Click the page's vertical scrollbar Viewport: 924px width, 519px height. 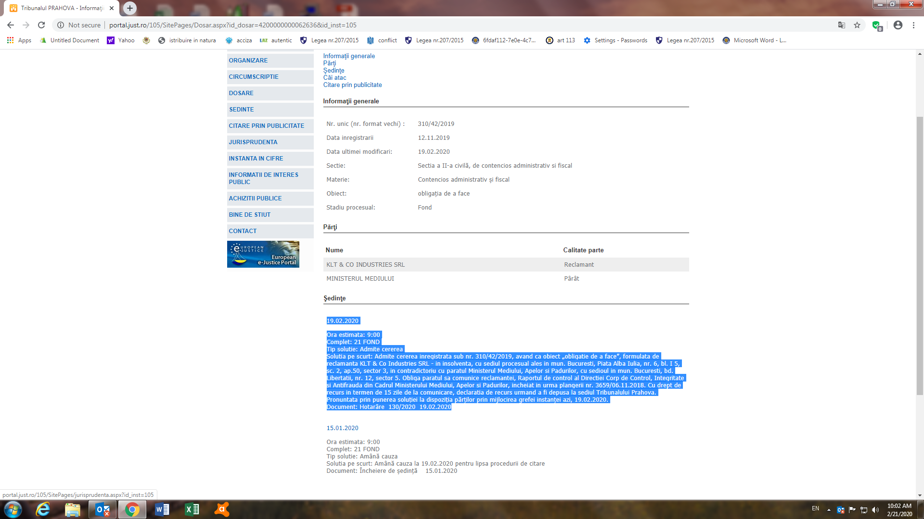[920, 255]
